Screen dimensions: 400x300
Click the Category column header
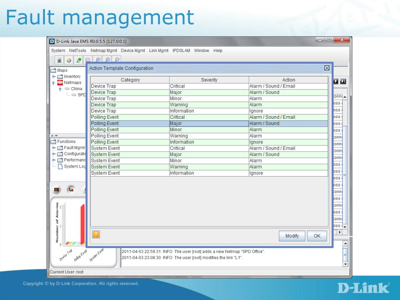click(130, 80)
